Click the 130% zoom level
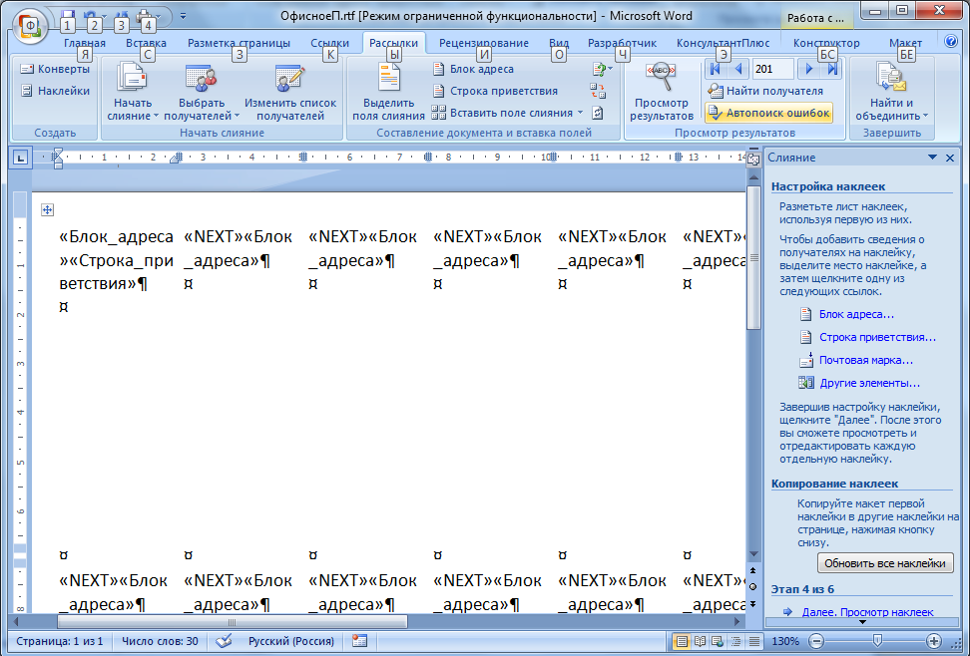Screen dimensions: 970x656 pyautogui.click(x=785, y=641)
